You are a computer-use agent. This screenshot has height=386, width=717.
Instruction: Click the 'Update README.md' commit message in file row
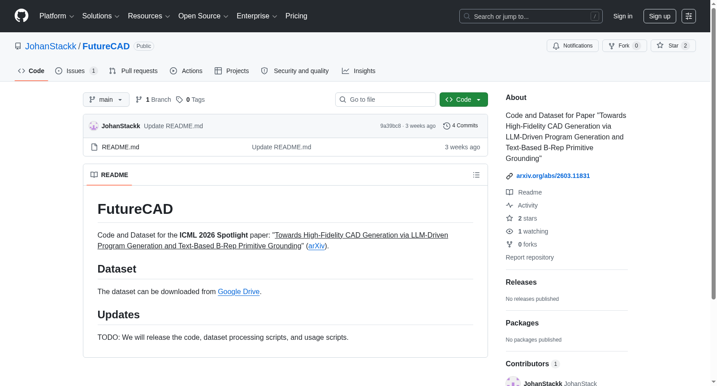pos(281,147)
